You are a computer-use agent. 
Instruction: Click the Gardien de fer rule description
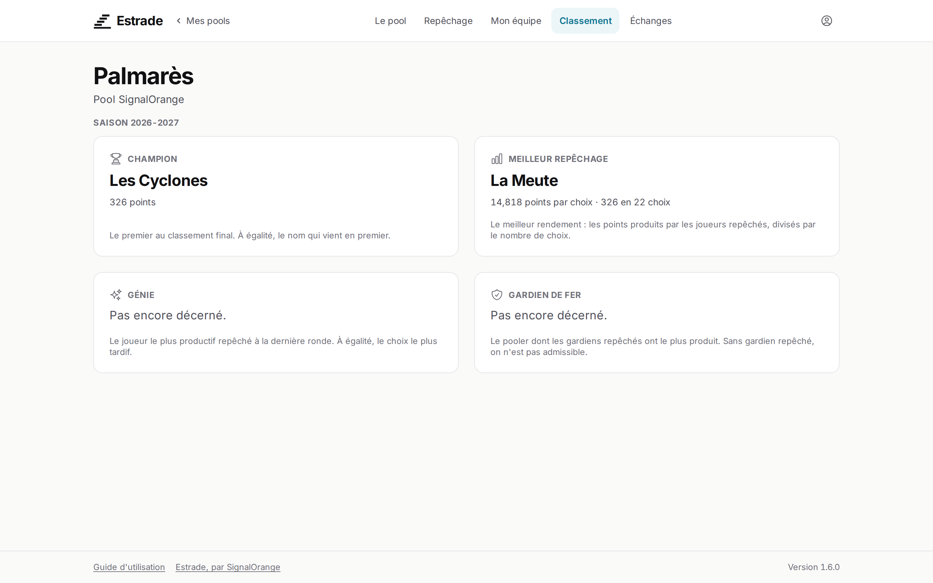pos(652,347)
